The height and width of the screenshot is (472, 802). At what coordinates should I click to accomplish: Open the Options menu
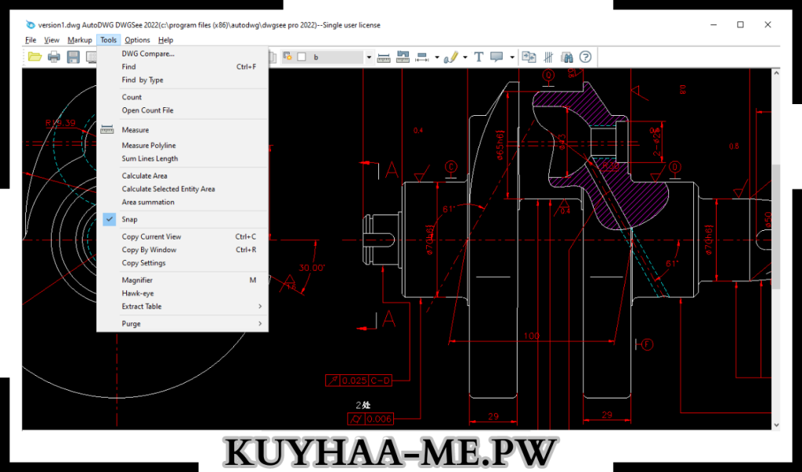[x=138, y=40]
